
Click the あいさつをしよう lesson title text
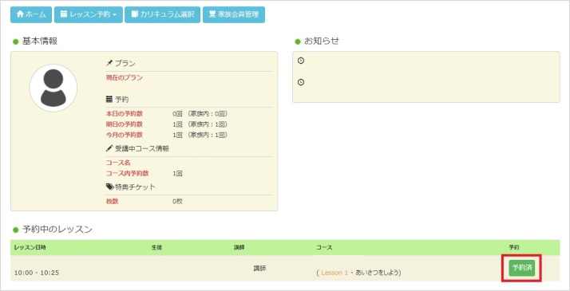click(378, 273)
